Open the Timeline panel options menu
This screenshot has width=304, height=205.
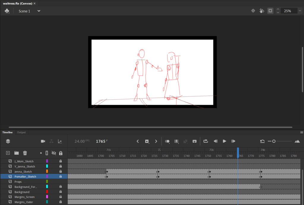coord(302,132)
